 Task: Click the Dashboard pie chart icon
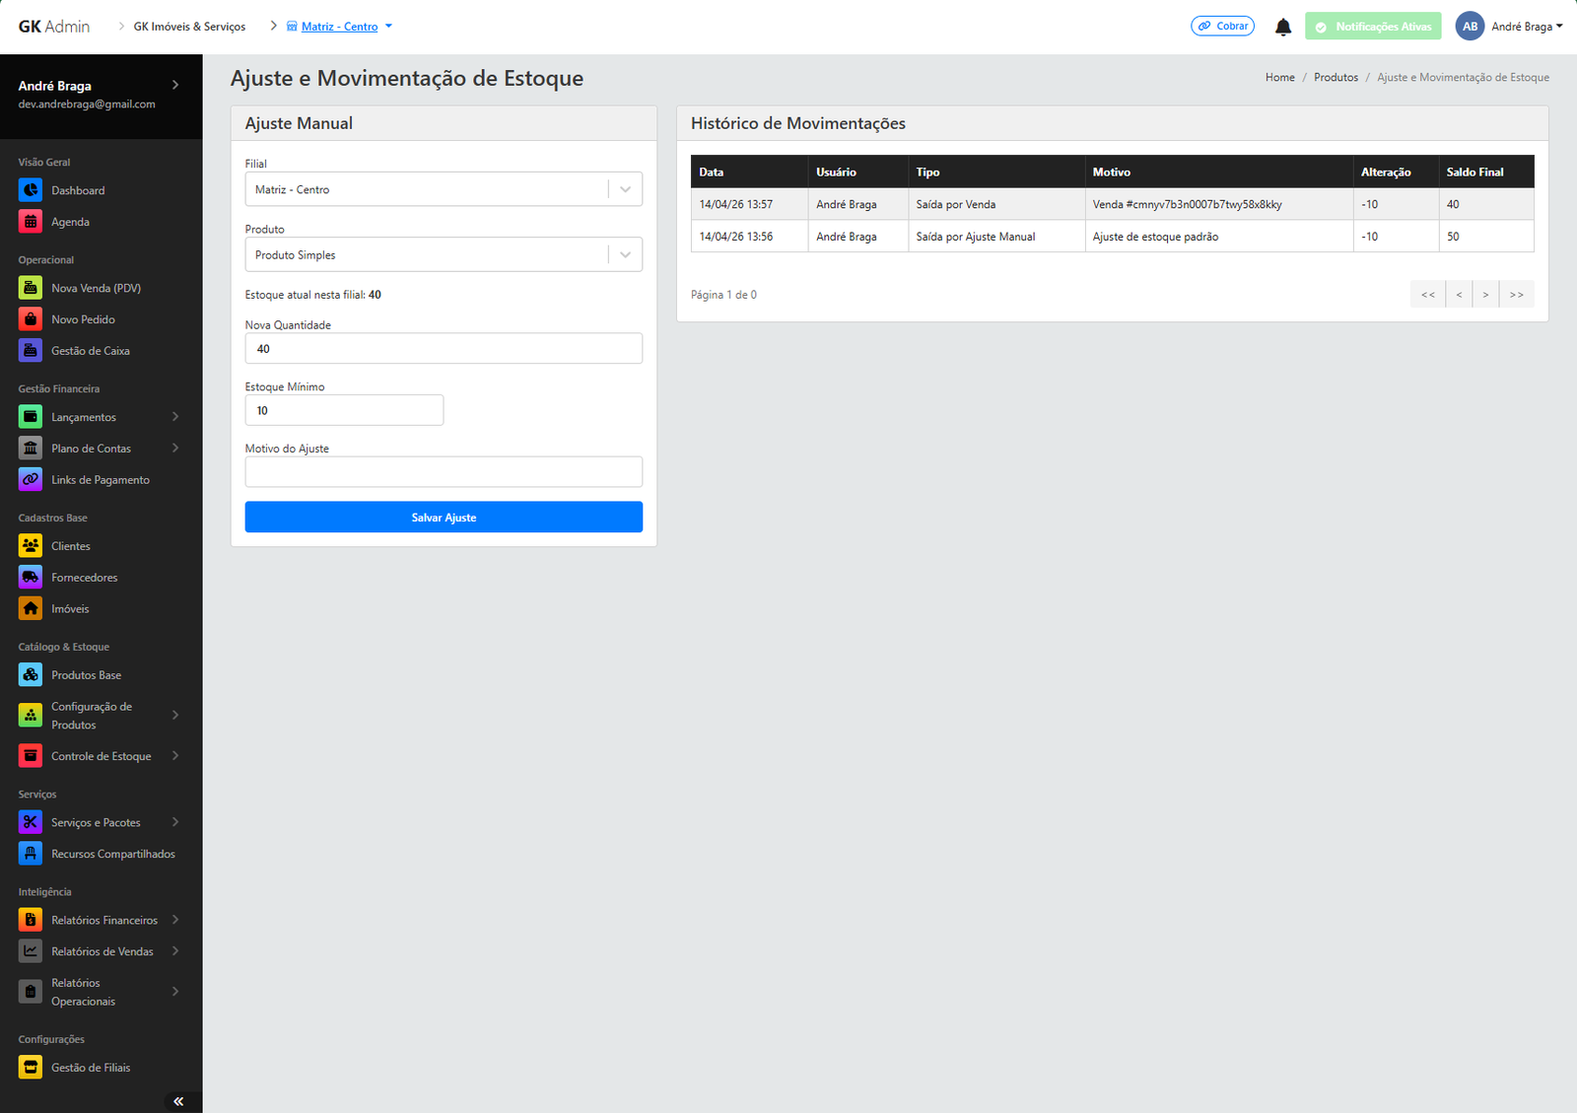pyautogui.click(x=31, y=190)
